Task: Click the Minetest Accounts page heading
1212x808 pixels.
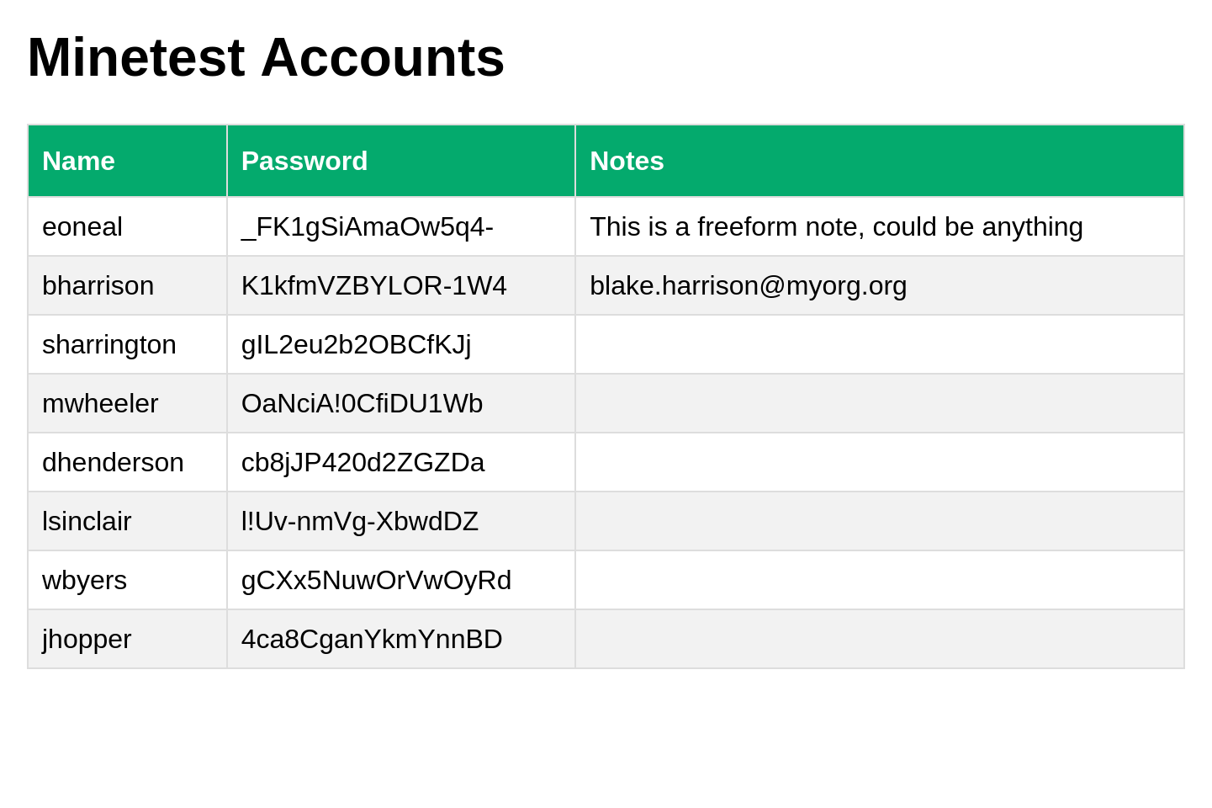Action: [266, 57]
